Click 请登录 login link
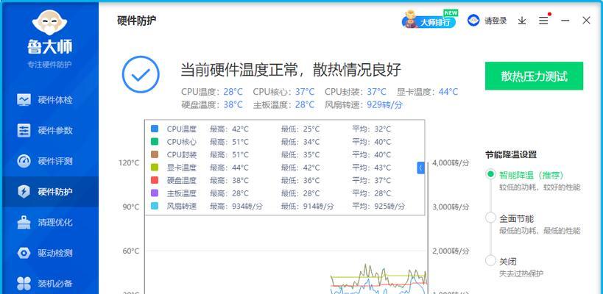603x294 pixels. point(496,21)
